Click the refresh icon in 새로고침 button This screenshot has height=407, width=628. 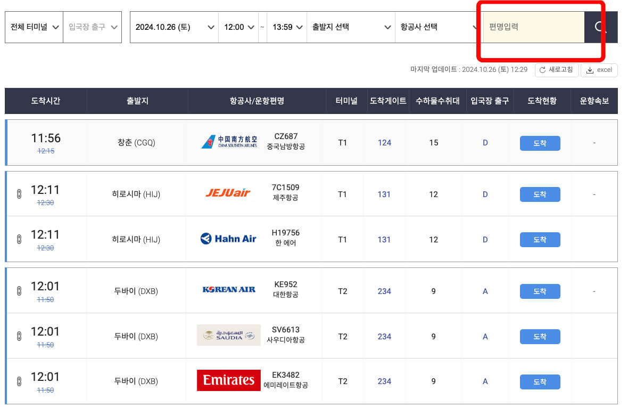pyautogui.click(x=542, y=70)
